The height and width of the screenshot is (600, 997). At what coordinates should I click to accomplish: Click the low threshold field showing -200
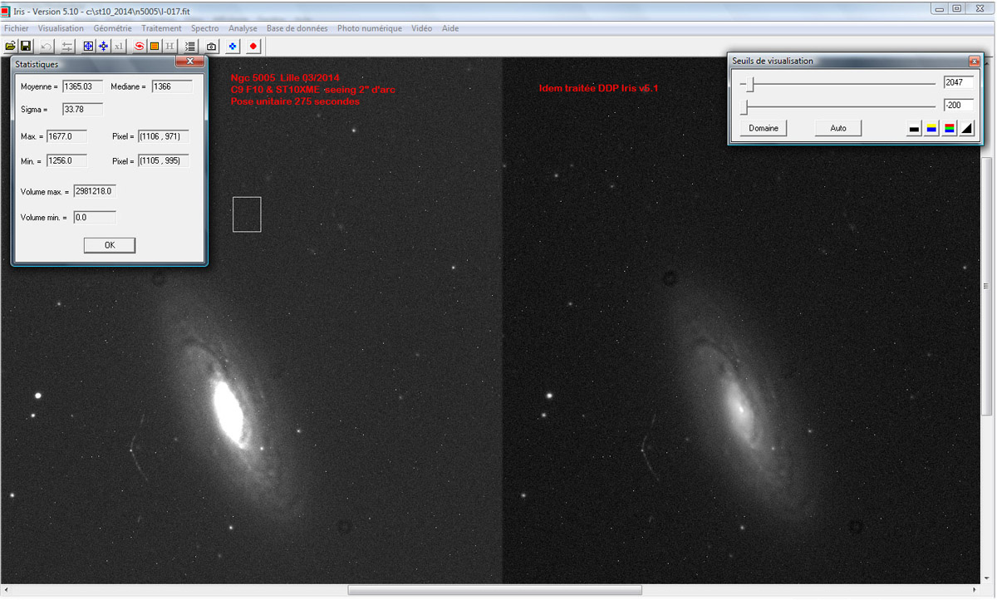click(958, 106)
